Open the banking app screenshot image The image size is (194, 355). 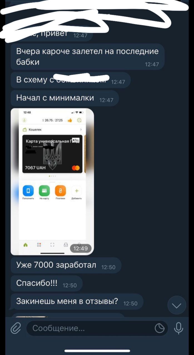[x=52, y=182]
